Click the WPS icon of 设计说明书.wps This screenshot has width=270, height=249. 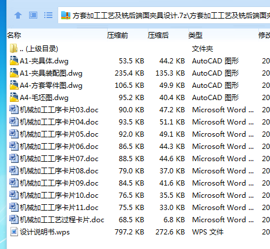point(14,232)
